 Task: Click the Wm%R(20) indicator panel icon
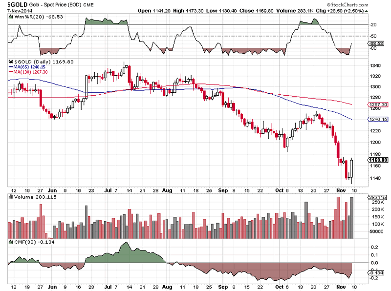tap(11, 17)
